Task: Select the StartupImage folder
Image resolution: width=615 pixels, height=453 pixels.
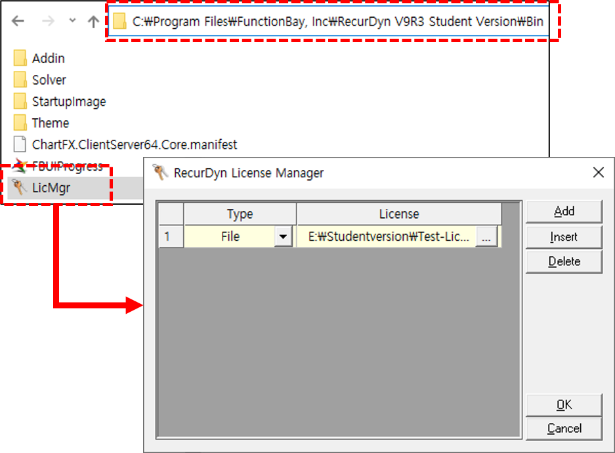Action: [x=68, y=102]
